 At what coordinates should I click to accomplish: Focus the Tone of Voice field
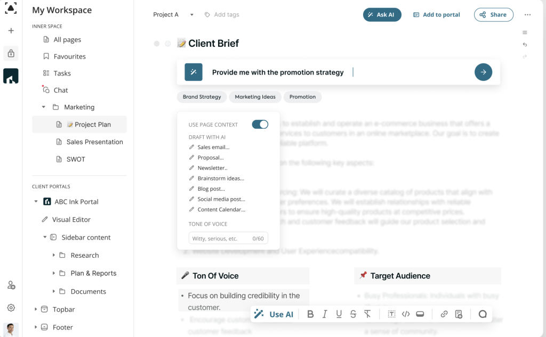(228, 238)
